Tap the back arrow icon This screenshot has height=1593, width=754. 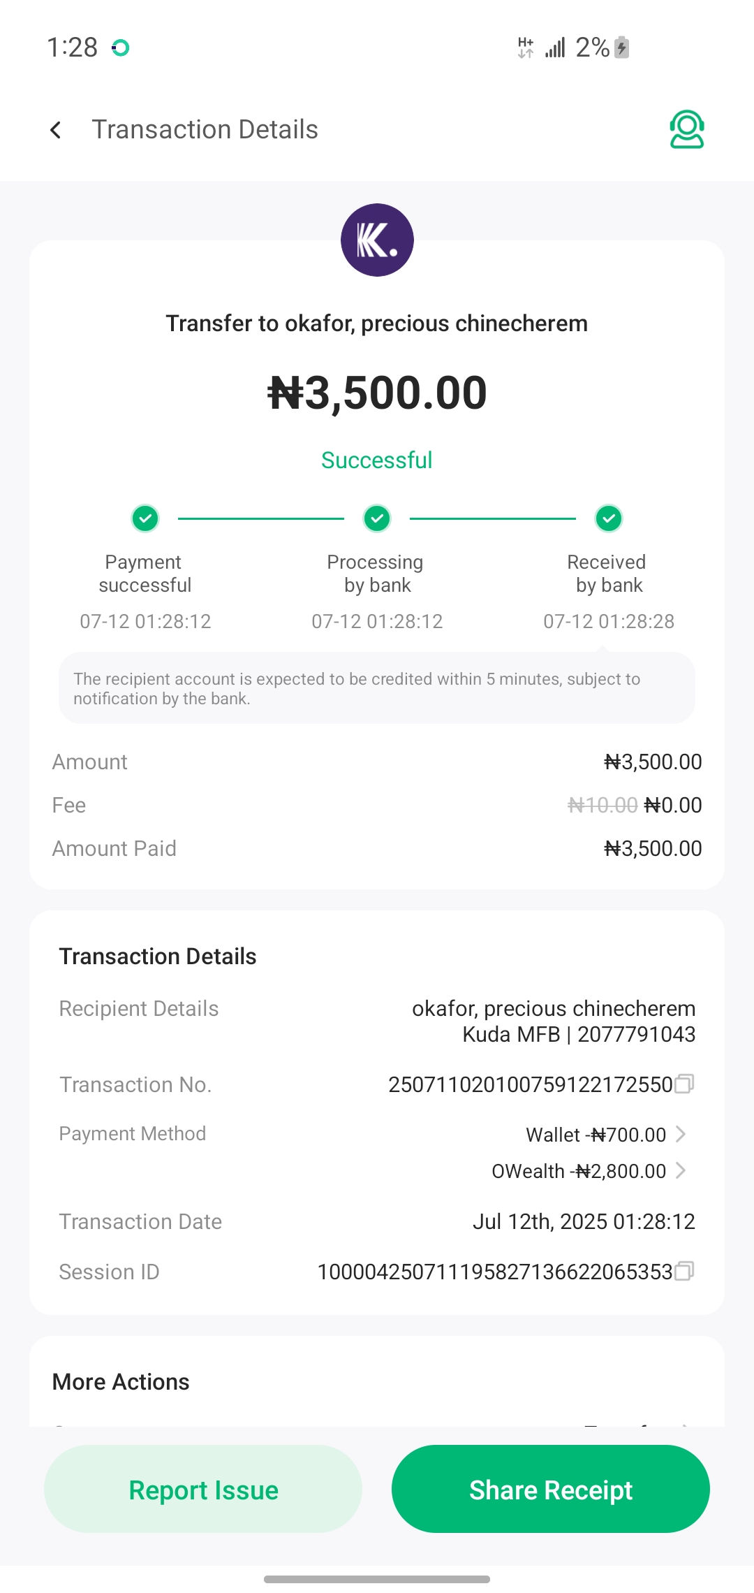[x=56, y=130]
